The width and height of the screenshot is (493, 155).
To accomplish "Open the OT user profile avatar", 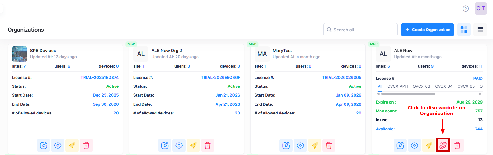I will coord(480,9).
